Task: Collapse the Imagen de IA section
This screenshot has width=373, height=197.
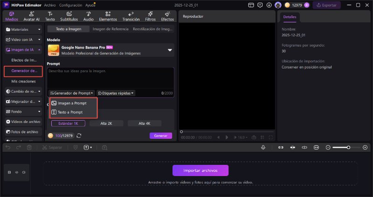Action: click(x=23, y=50)
